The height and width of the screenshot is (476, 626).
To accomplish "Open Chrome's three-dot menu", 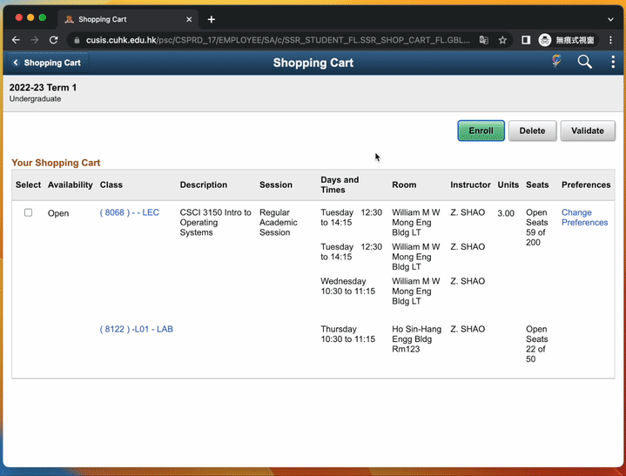I will coord(610,40).
